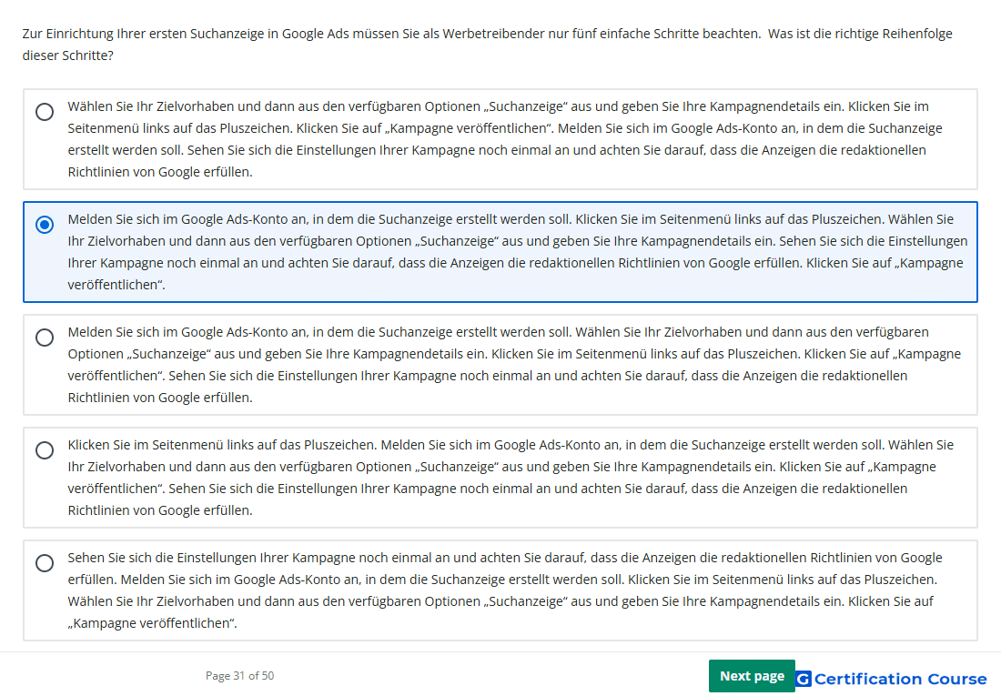This screenshot has height=696, width=1001.
Task: Select radio option starting 'Wählen Sie Ihr Zielvorhaben'
Action: [45, 112]
